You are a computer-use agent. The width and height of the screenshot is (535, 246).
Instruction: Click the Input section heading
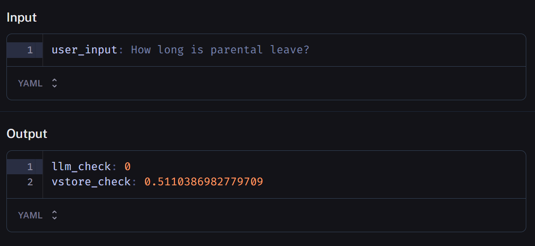[x=22, y=17]
